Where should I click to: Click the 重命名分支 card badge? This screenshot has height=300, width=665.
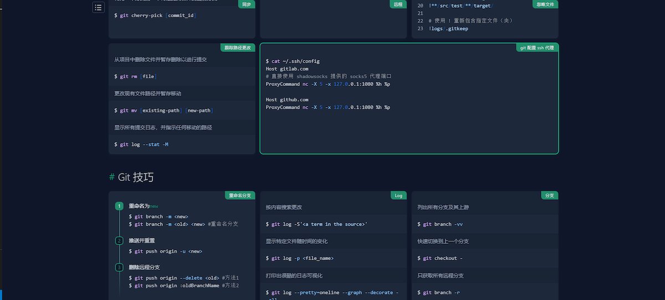[240, 195]
